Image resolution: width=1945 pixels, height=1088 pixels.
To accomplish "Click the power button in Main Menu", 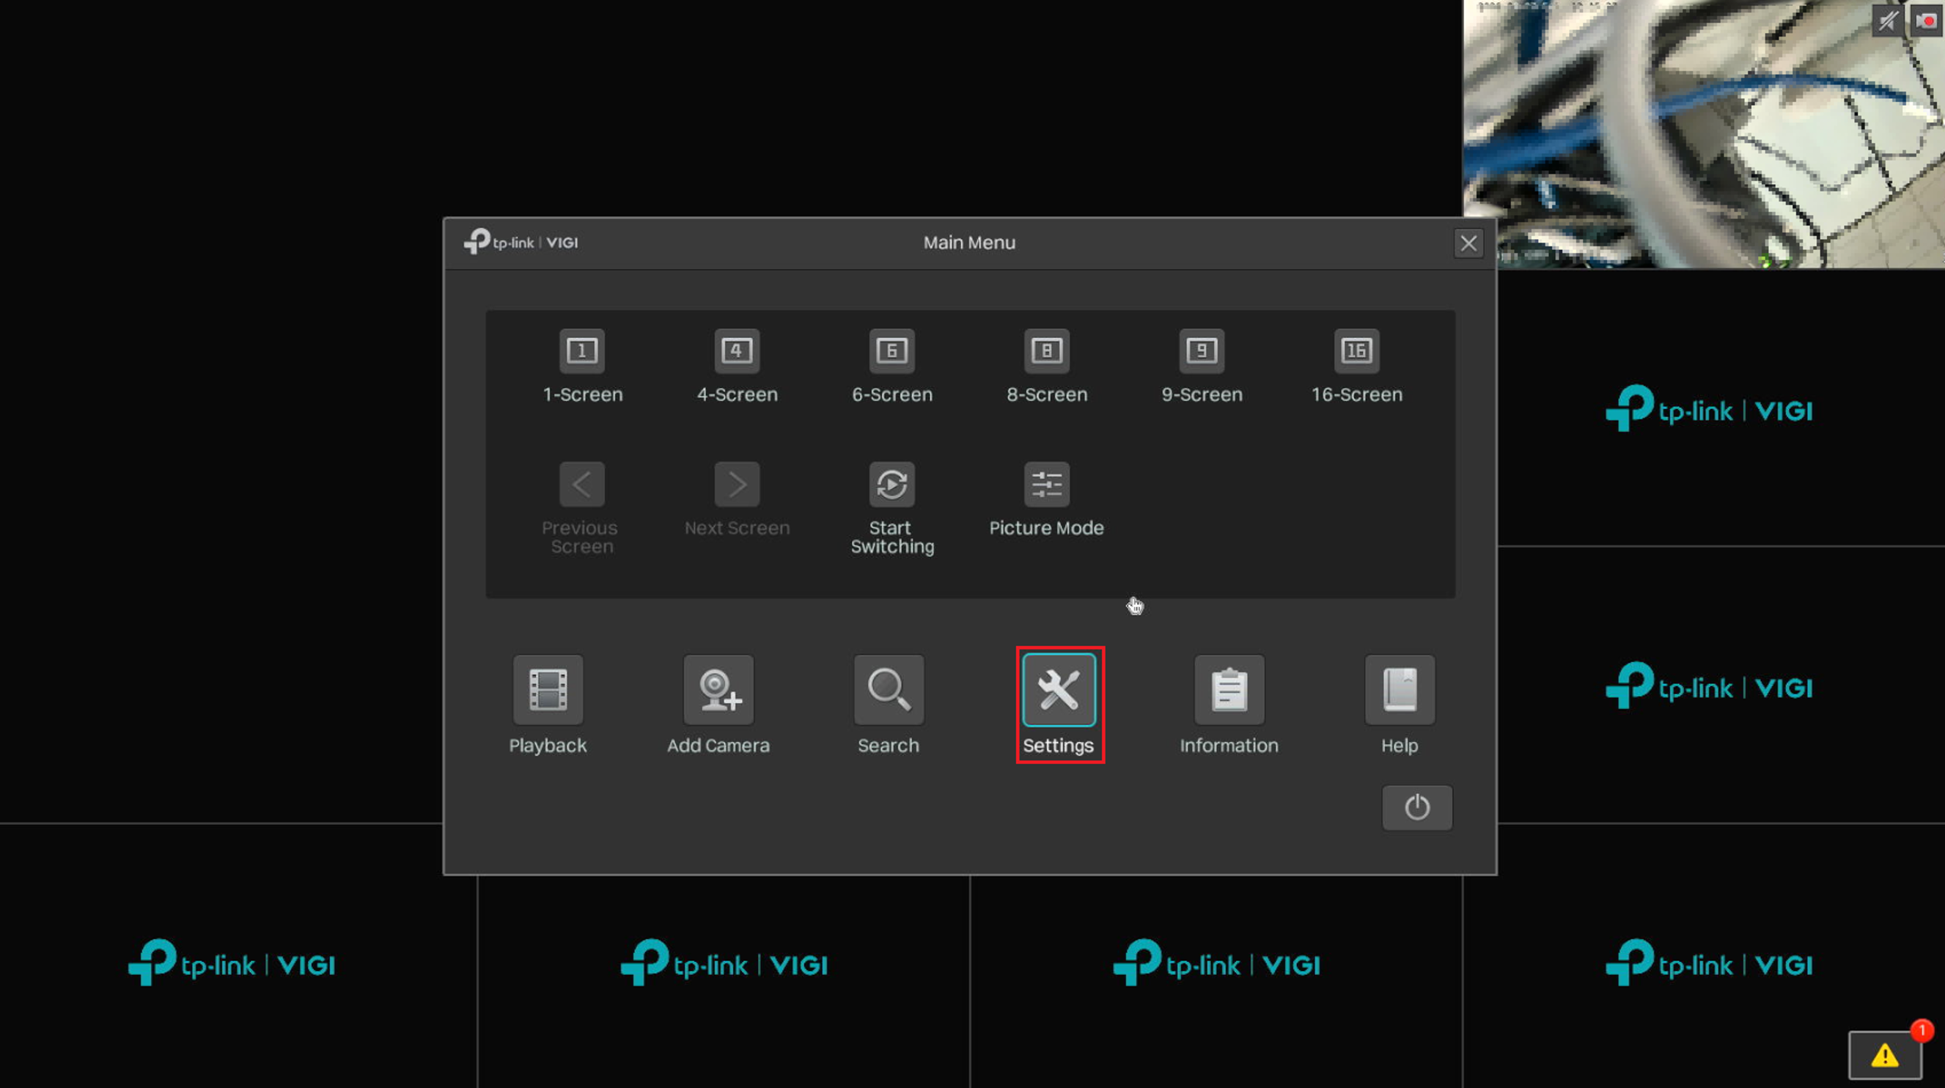I will coord(1416,807).
